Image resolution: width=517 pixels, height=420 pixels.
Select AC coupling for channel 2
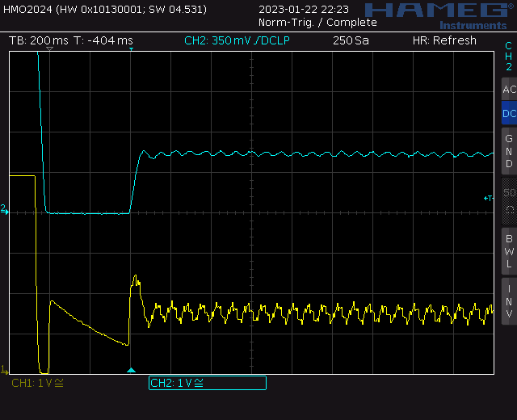click(x=508, y=90)
